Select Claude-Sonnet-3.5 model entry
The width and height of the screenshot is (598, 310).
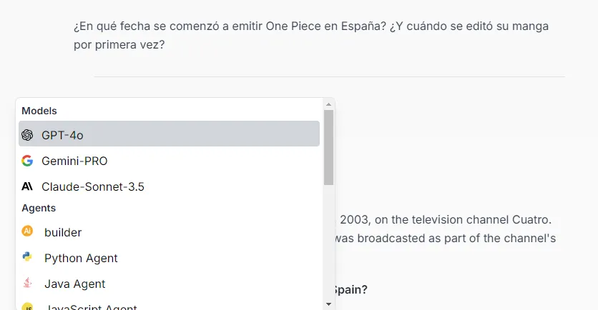169,186
